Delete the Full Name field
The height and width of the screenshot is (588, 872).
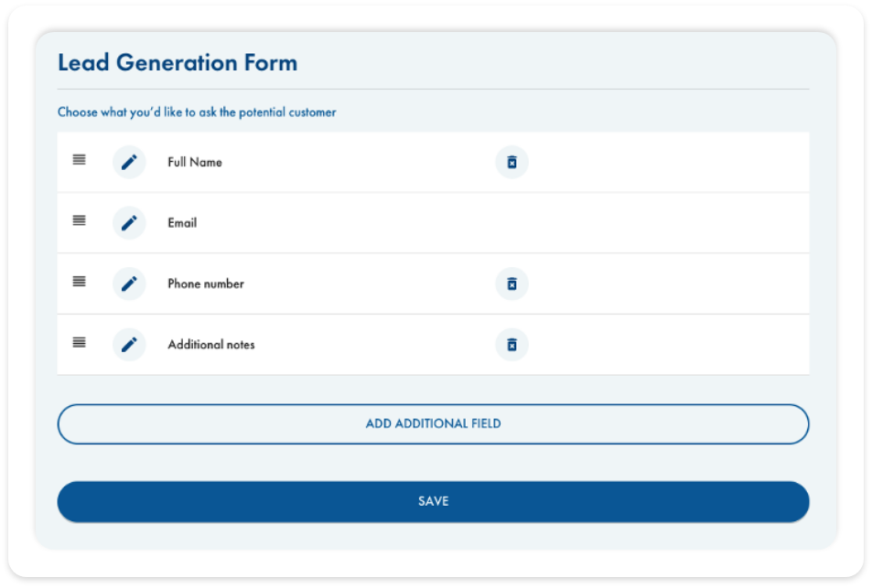tap(511, 162)
